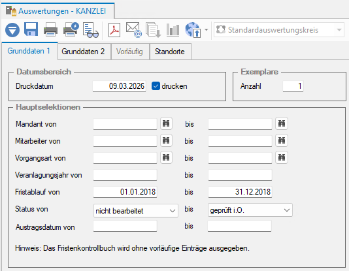The height and width of the screenshot is (271, 349).
Task: Search Mitarbeiter von with the binoculars icon
Action: 166,140
